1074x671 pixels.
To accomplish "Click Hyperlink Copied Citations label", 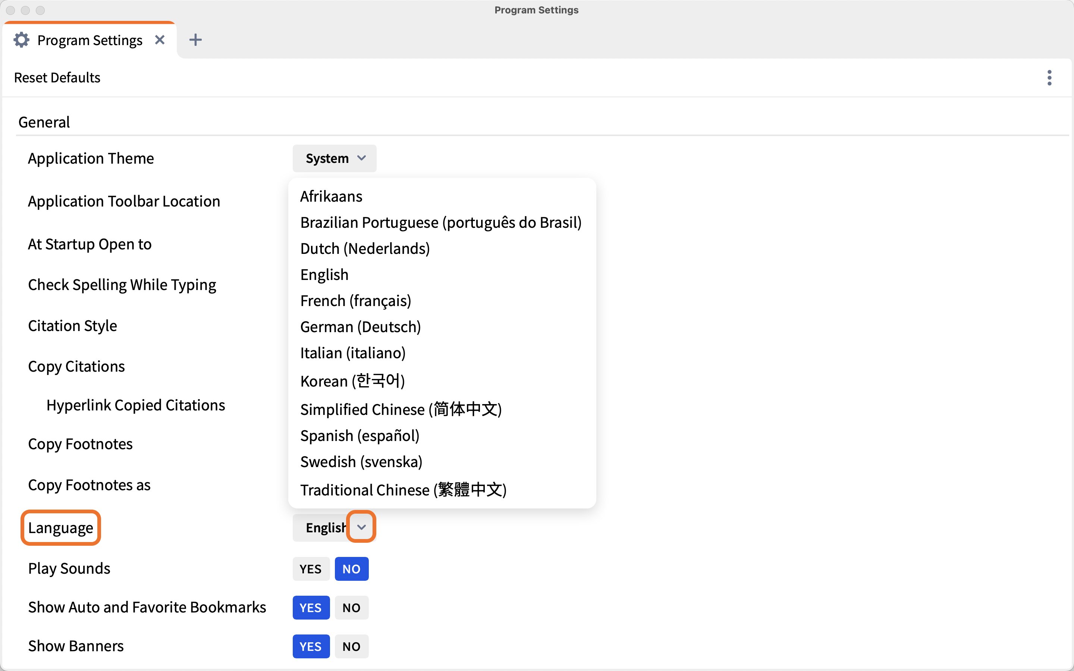I will point(136,405).
